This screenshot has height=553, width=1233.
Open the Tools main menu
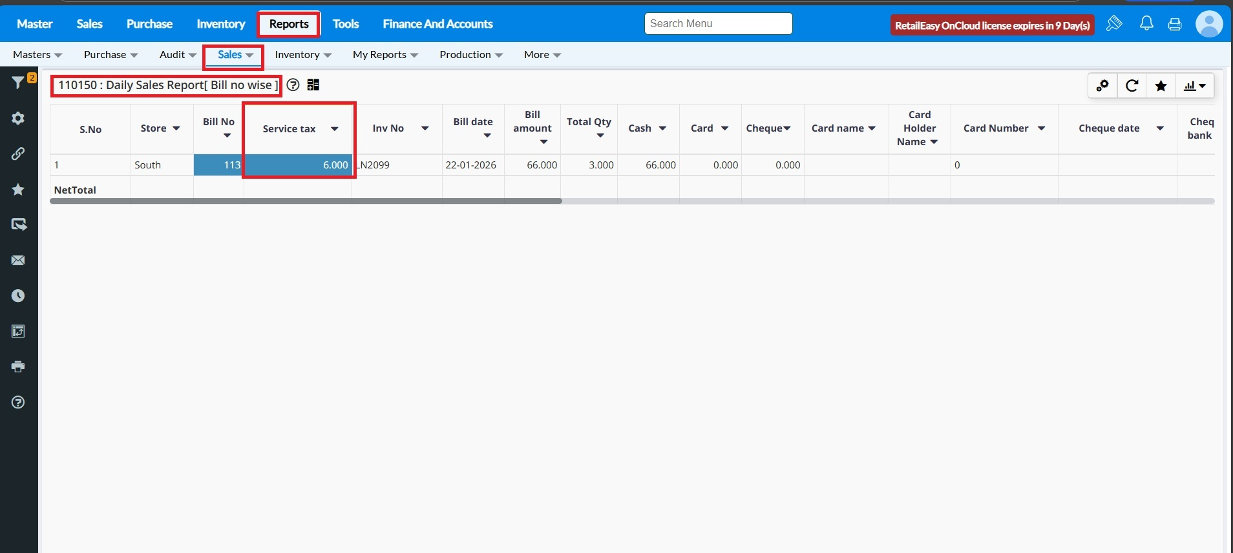(346, 24)
